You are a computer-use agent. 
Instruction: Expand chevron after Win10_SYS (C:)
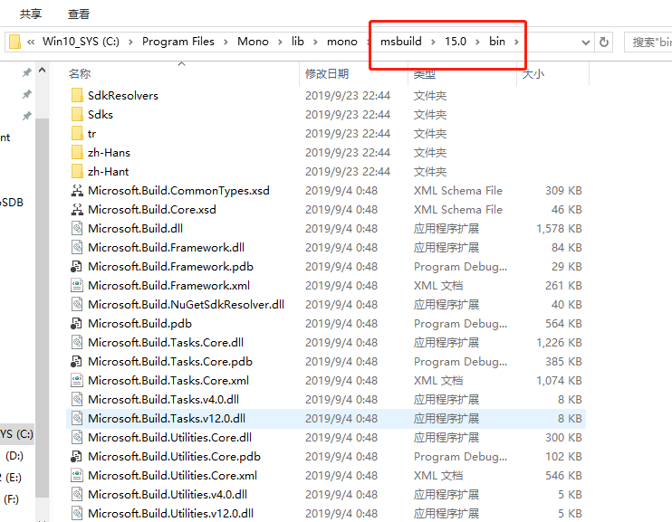coord(130,42)
